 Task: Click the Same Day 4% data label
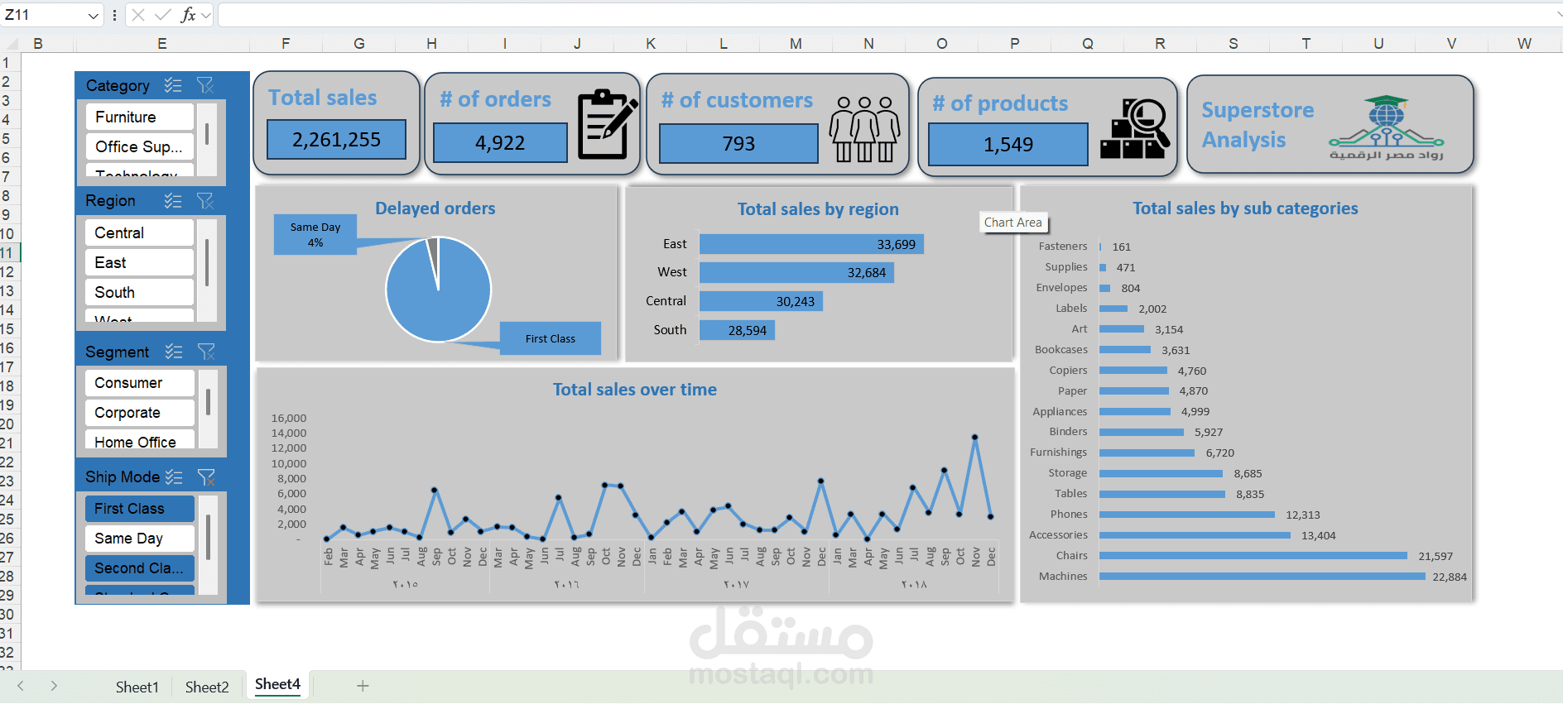315,235
